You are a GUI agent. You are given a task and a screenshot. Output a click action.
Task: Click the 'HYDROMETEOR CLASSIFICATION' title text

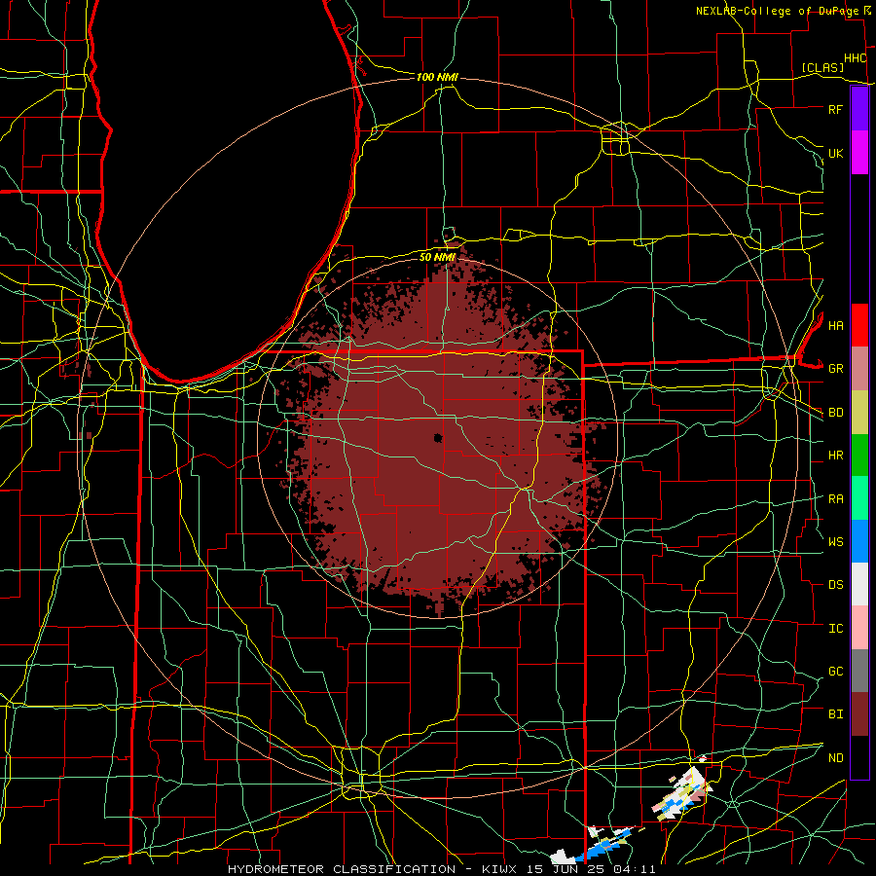click(342, 869)
